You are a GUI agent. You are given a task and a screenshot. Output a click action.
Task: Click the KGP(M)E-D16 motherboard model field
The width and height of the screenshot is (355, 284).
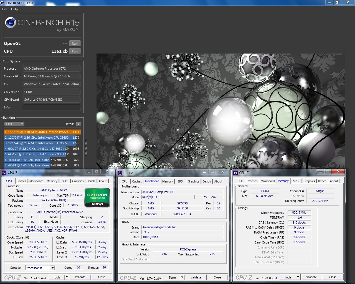pos(167,197)
